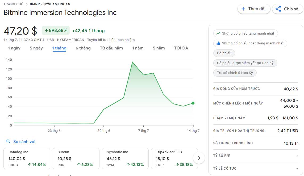Click the green up arrow in 893,68% badge
This screenshot has width=304, height=176.
(46, 31)
